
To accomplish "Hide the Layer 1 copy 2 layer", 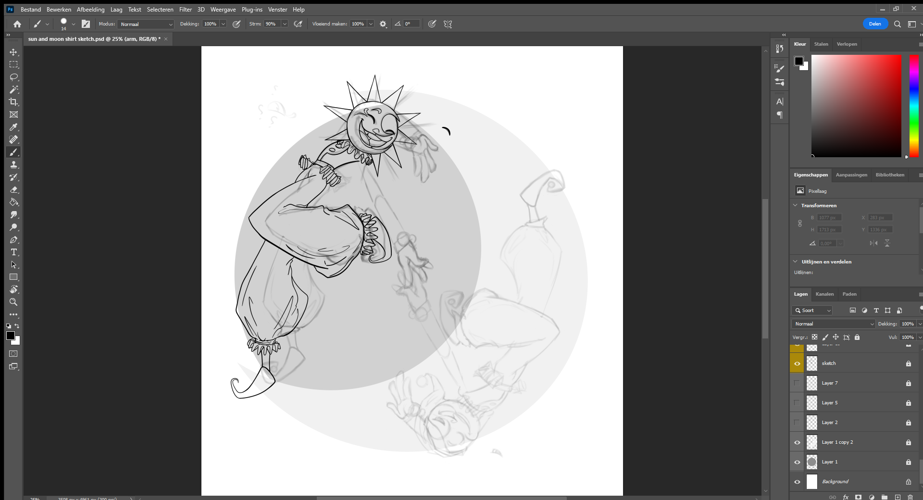I will click(x=797, y=442).
